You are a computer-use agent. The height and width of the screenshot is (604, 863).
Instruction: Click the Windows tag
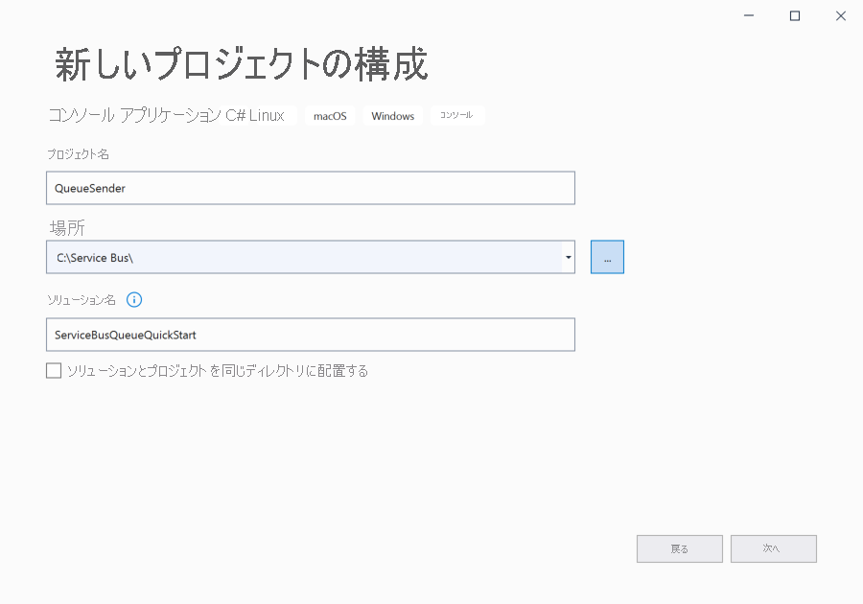[392, 116]
